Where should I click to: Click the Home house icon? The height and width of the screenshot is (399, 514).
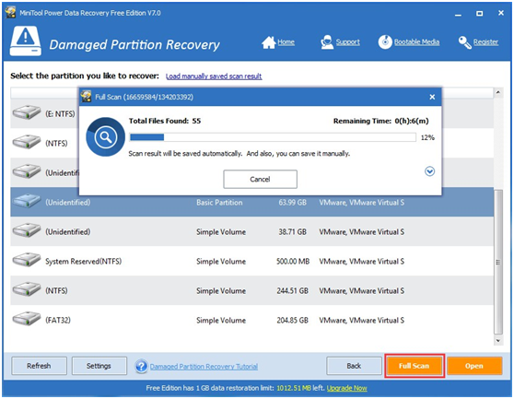coord(268,42)
